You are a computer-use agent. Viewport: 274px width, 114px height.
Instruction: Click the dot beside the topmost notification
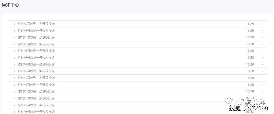14,24
